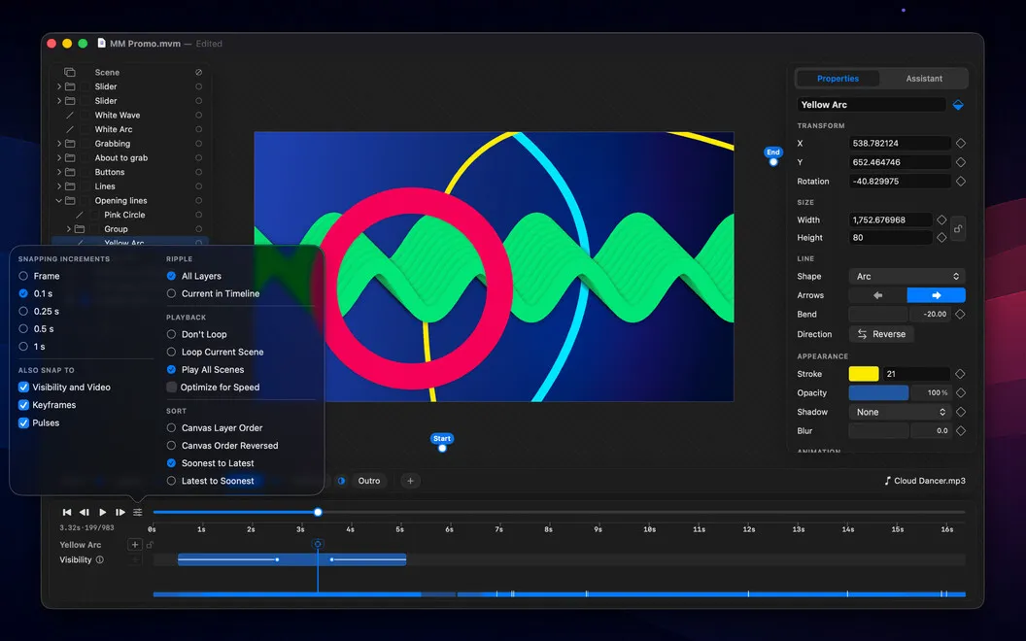1026x641 pixels.
Task: Select Frame snapping increment
Action: tap(23, 276)
